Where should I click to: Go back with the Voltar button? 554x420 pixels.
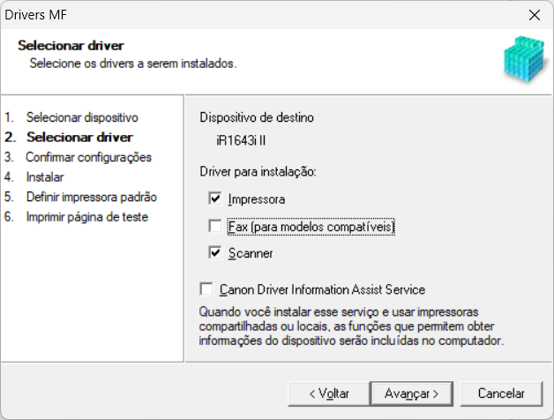(x=329, y=393)
